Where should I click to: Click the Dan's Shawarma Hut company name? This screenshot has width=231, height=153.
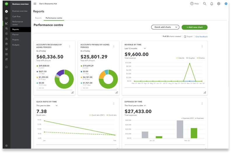pos(48,4)
